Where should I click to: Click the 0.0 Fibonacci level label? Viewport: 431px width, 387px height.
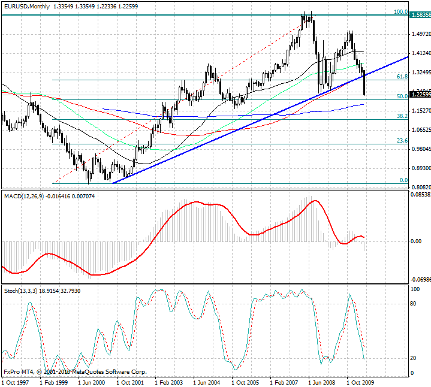[403, 180]
